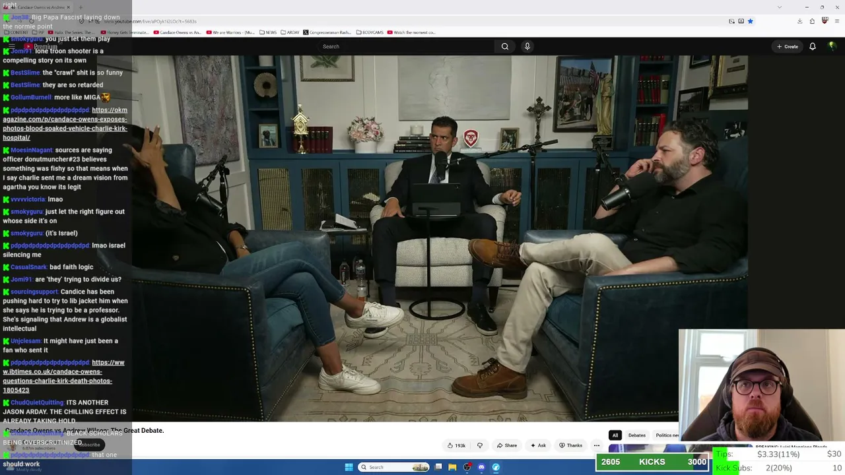The width and height of the screenshot is (845, 475).
Task: Open the round taskbar icon beside Discord
Action: tap(496, 467)
